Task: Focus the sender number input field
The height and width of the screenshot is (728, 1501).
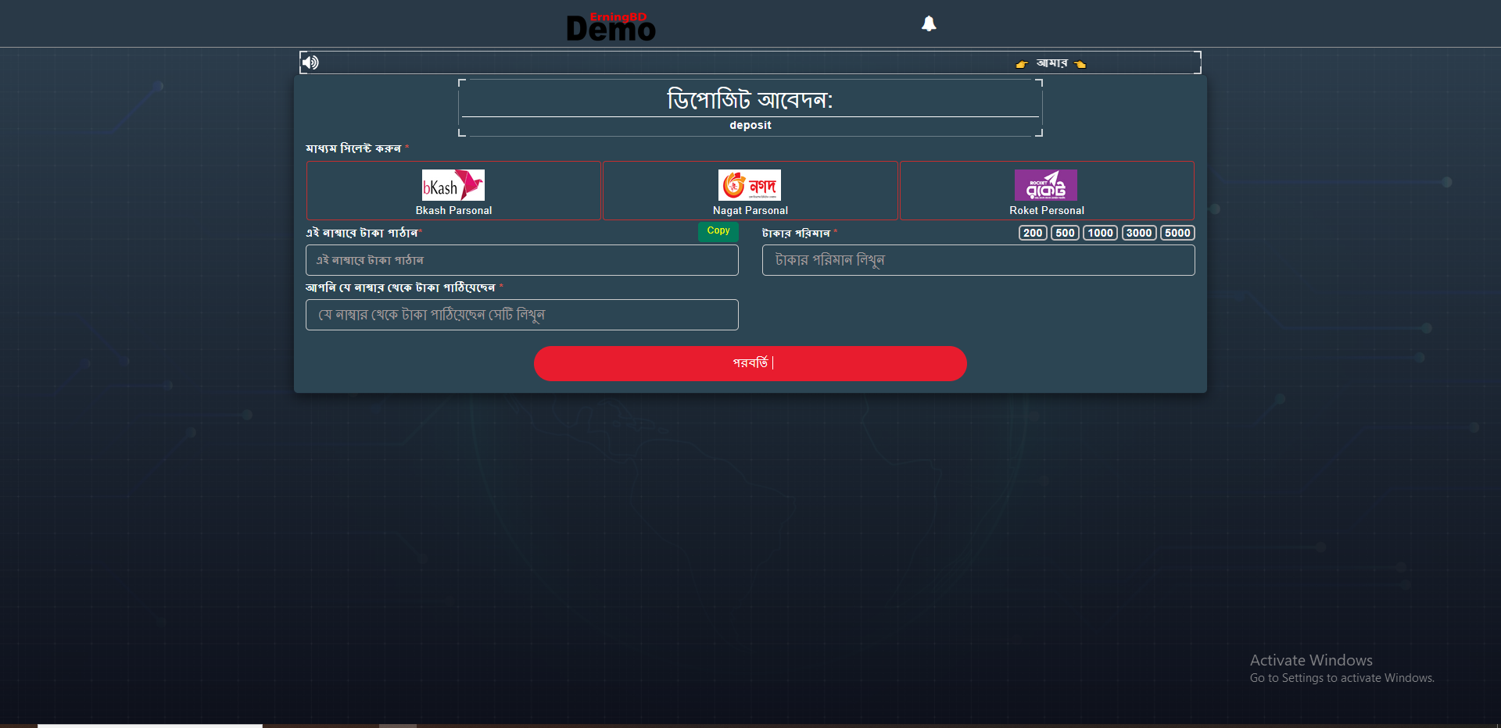Action: [x=521, y=315]
